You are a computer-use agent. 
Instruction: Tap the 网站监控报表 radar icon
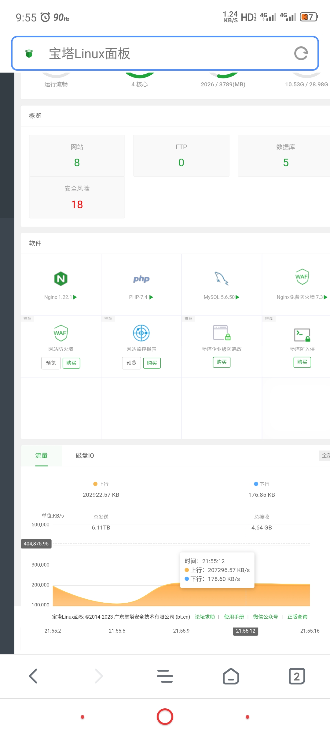coord(141,333)
